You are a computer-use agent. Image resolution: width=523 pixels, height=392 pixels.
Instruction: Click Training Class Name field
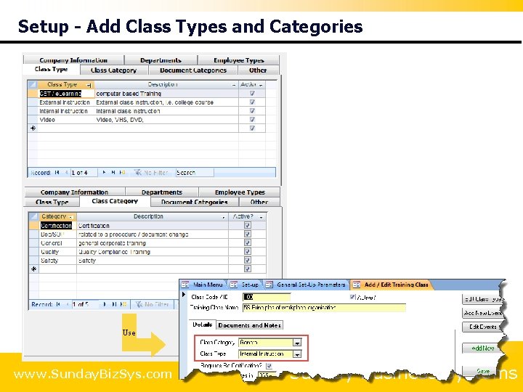pyautogui.click(x=324, y=307)
